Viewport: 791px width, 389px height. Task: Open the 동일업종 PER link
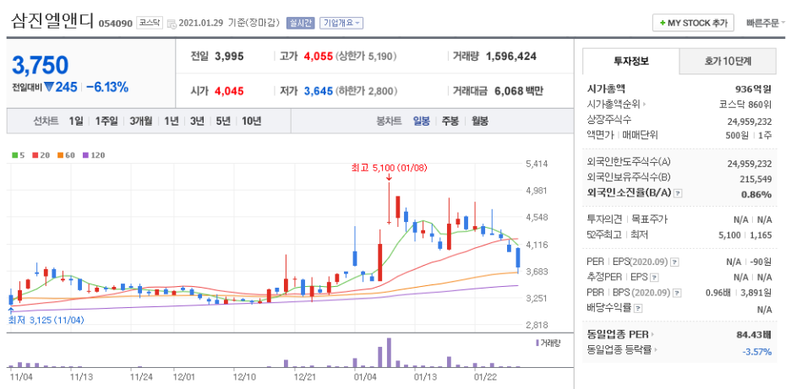point(618,333)
